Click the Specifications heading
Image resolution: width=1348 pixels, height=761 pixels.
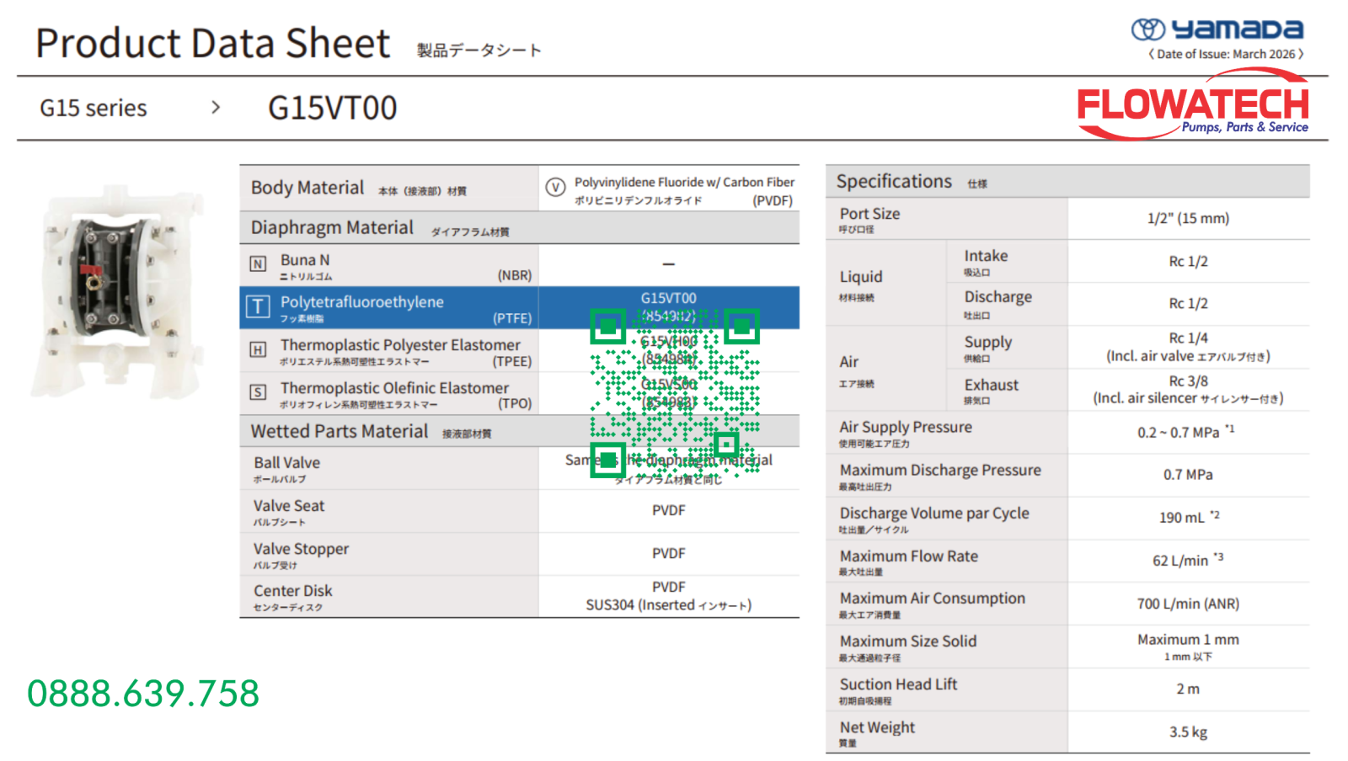click(894, 182)
